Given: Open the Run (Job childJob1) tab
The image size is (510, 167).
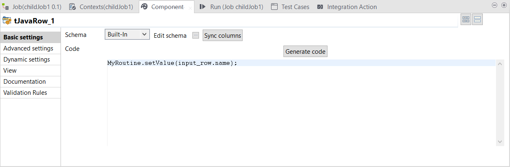Looking at the screenshot, I should click(232, 7).
